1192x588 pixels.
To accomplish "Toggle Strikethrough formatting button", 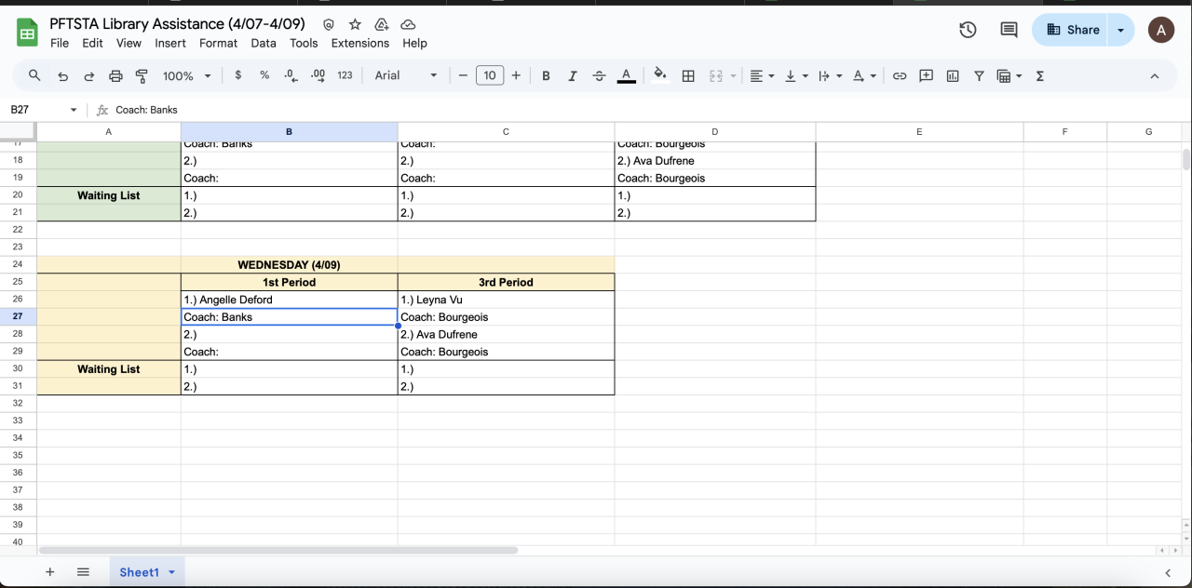I will 599,76.
